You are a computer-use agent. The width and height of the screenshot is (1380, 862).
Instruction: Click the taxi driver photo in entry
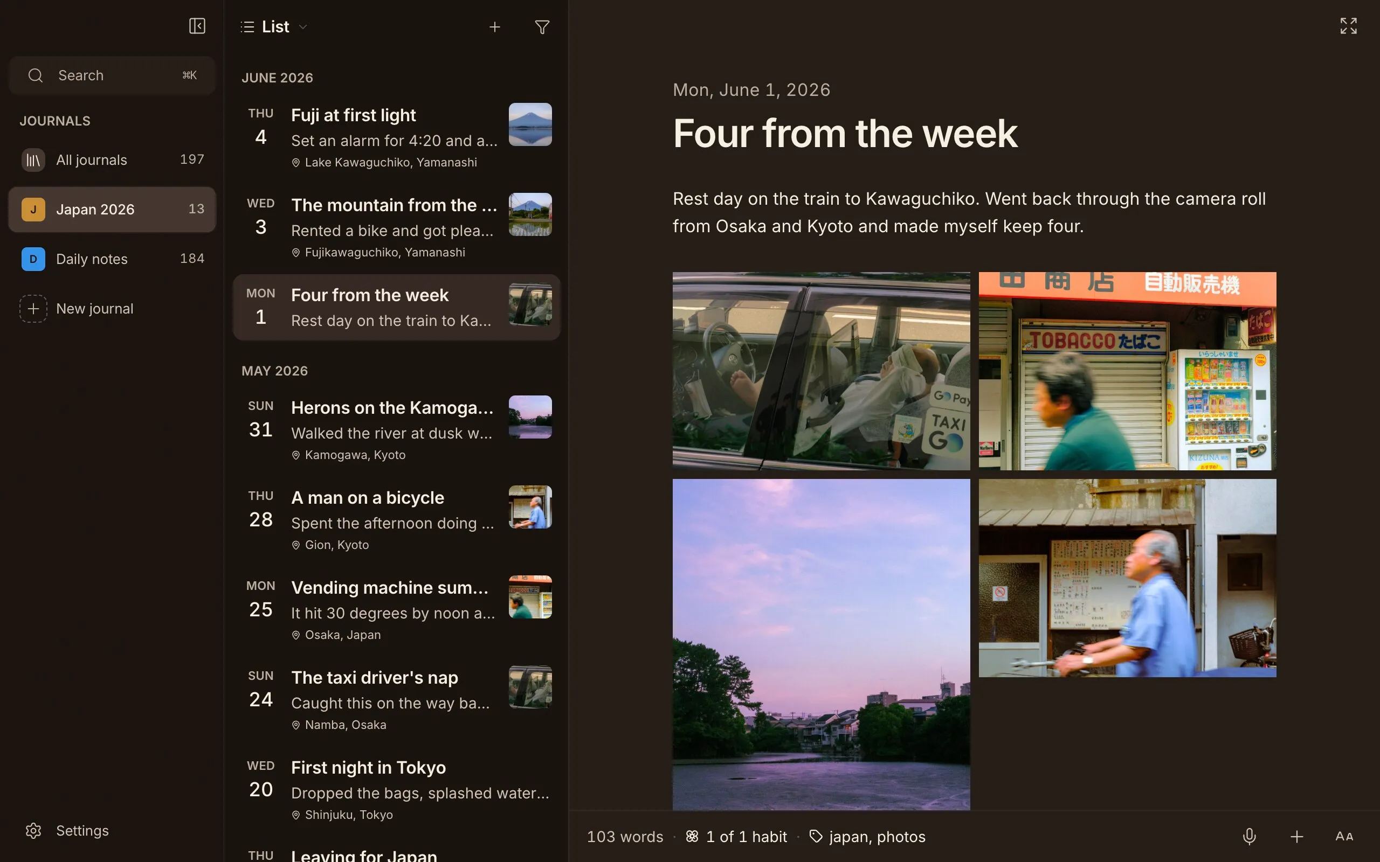(821, 371)
